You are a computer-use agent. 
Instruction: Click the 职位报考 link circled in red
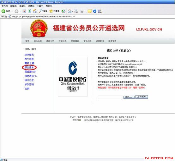tap(29, 67)
